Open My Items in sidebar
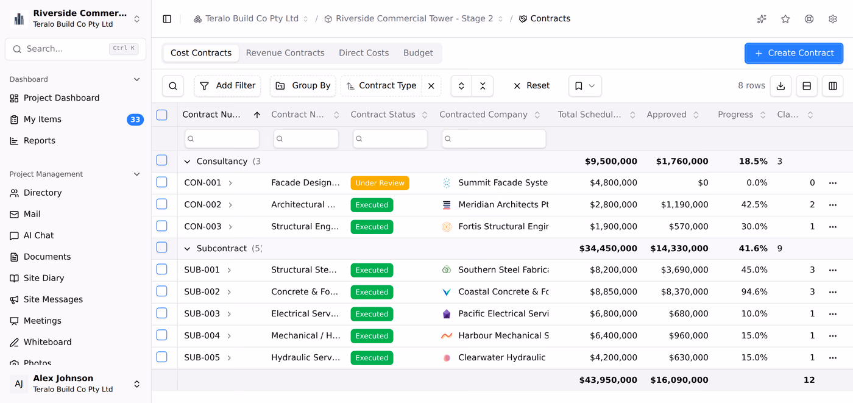Image resolution: width=853 pixels, height=403 pixels. coord(76,119)
